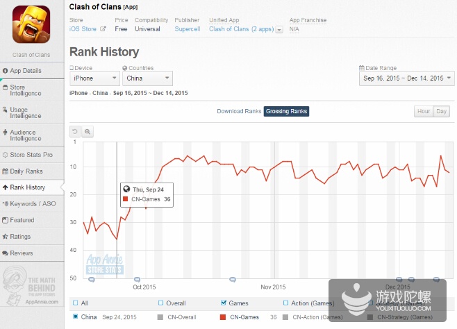Open the China countries dropdown
457x329 pixels.
(147, 78)
